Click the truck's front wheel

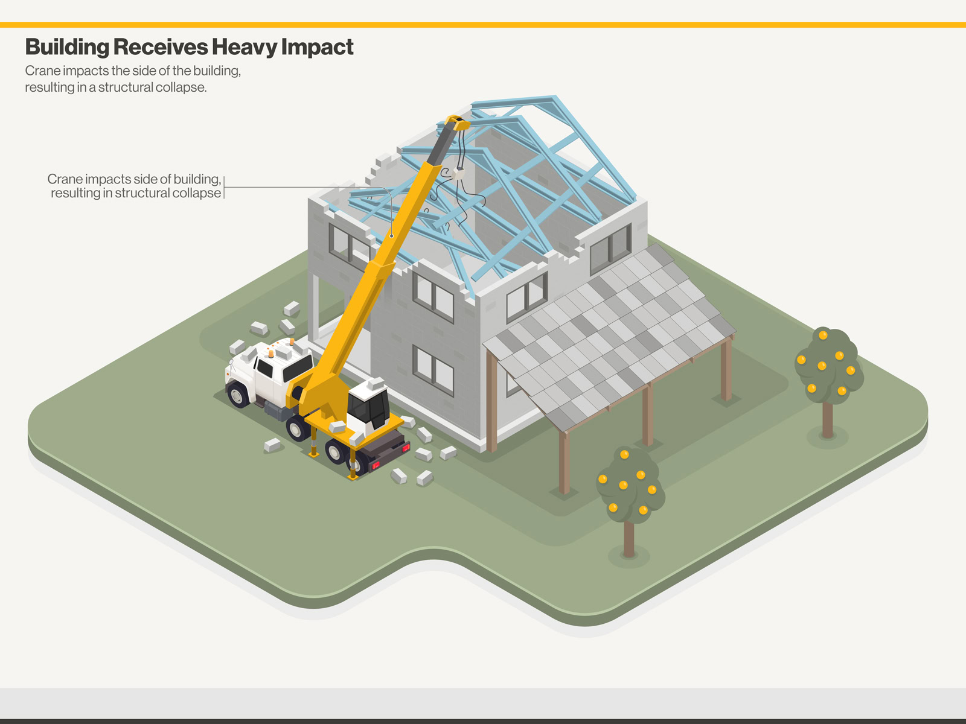pos(237,395)
